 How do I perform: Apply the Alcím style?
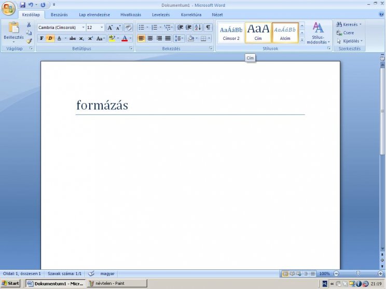(x=285, y=33)
